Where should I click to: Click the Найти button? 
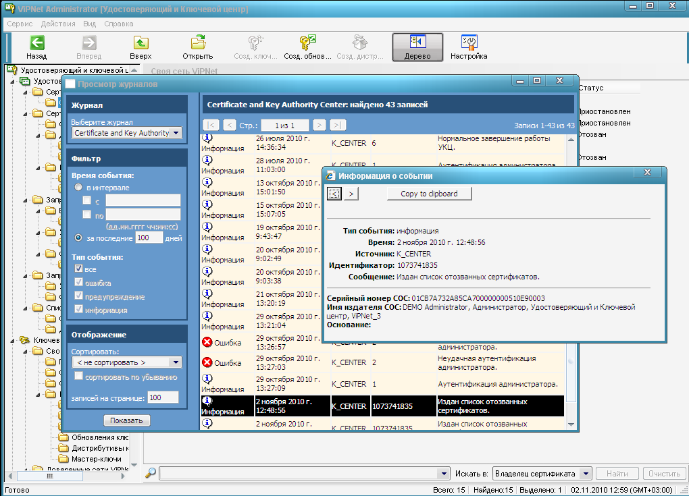[x=617, y=474]
